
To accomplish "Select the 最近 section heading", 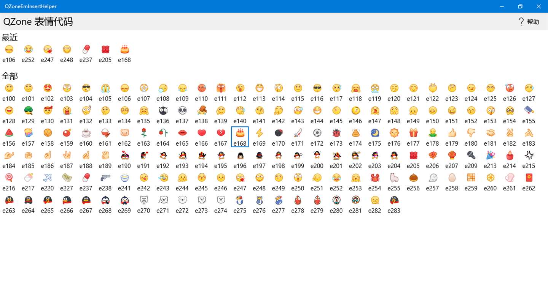I will 10,37.
